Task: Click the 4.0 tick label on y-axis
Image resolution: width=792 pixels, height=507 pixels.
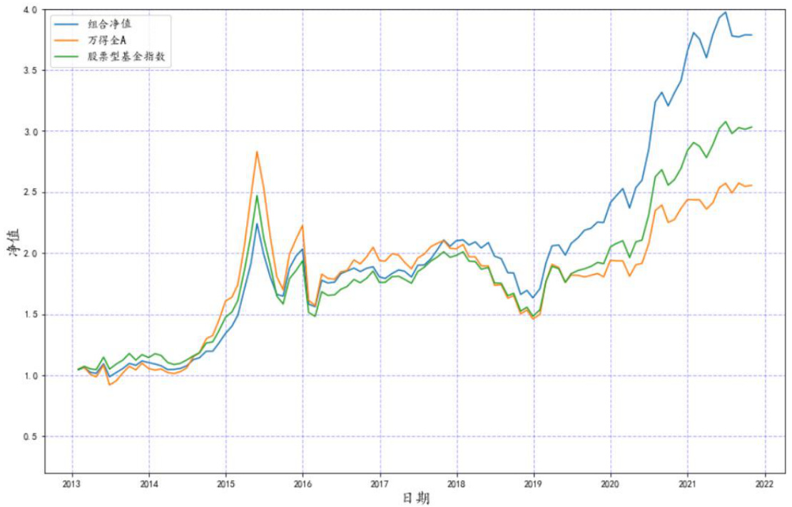Action: pyautogui.click(x=30, y=10)
